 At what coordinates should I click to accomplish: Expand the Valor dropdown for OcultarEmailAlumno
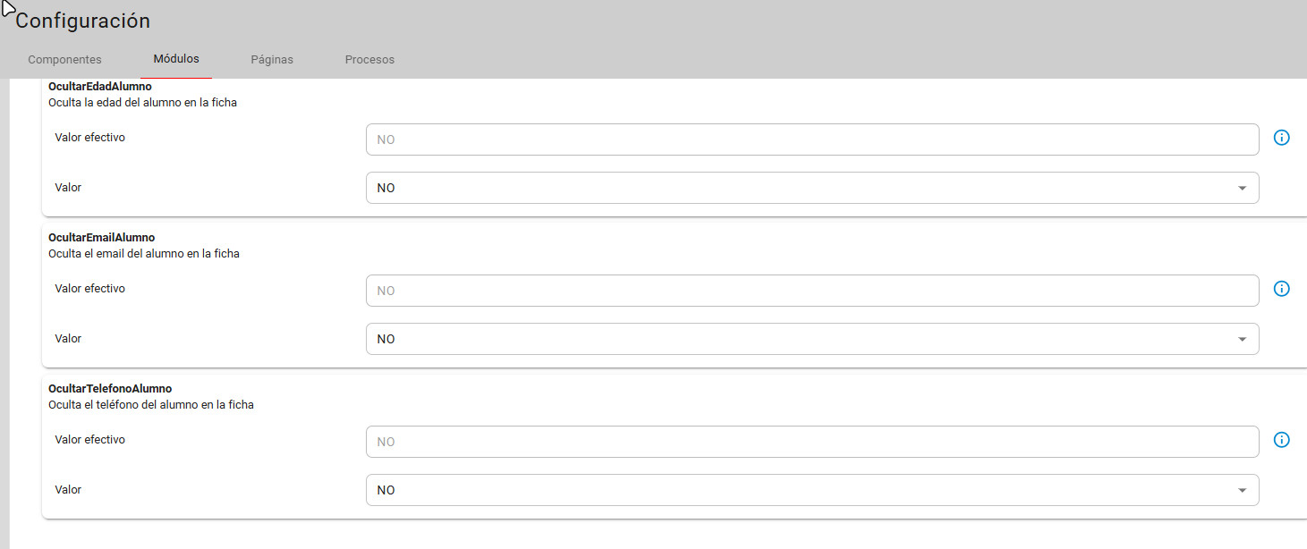[812, 339]
